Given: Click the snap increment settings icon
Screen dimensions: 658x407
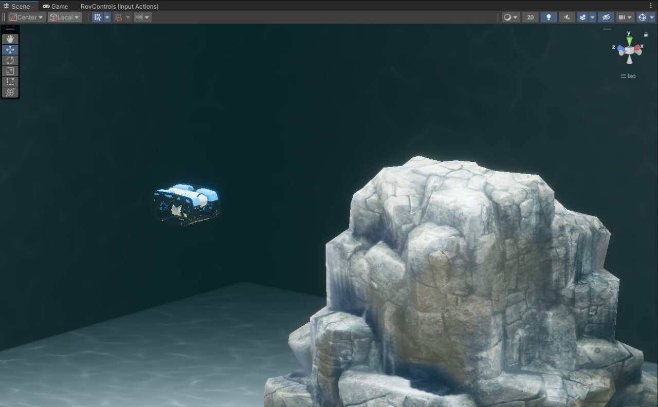Looking at the screenshot, I should [x=139, y=17].
